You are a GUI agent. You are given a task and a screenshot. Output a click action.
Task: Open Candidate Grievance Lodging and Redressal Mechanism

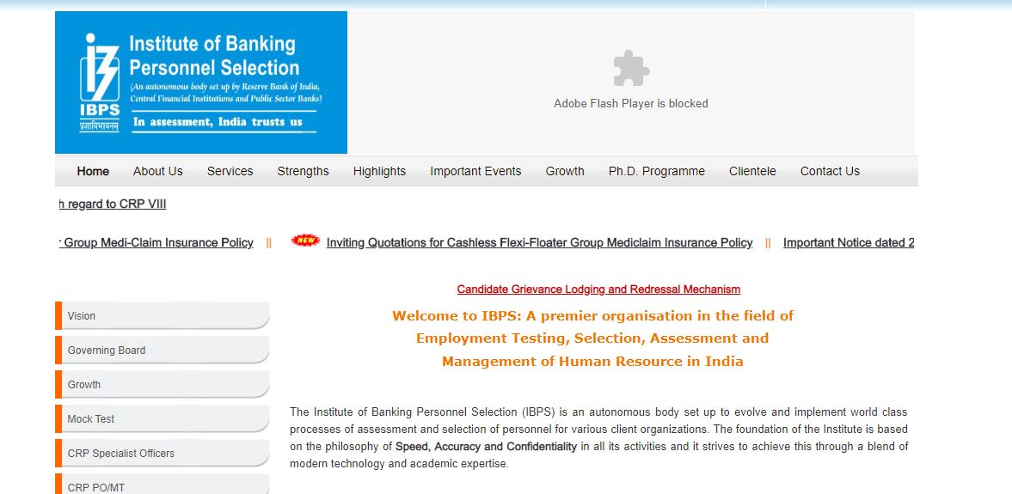coord(599,289)
